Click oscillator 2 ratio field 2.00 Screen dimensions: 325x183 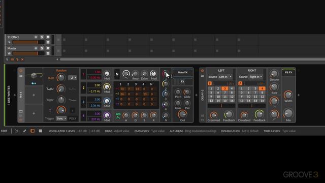94,85
